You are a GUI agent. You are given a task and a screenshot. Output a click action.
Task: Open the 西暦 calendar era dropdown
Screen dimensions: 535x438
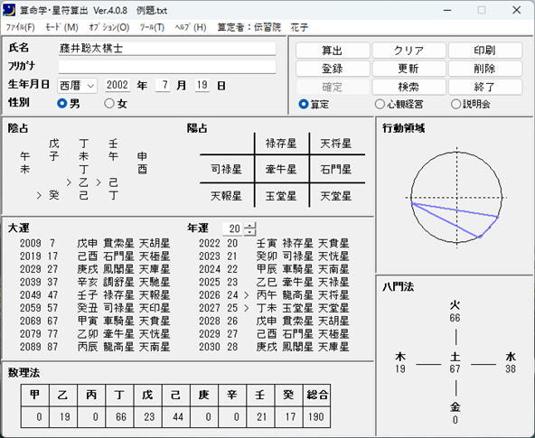tap(78, 86)
